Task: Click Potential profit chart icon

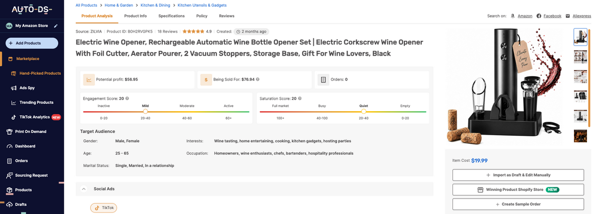Action: click(89, 79)
